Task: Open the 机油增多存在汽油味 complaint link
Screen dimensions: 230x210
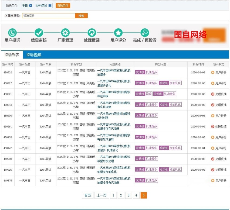Action: pos(114,126)
